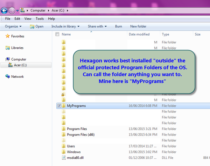The height and width of the screenshot is (166, 210).
Task: Click the MyPrograms folder name
Action: [76, 106]
